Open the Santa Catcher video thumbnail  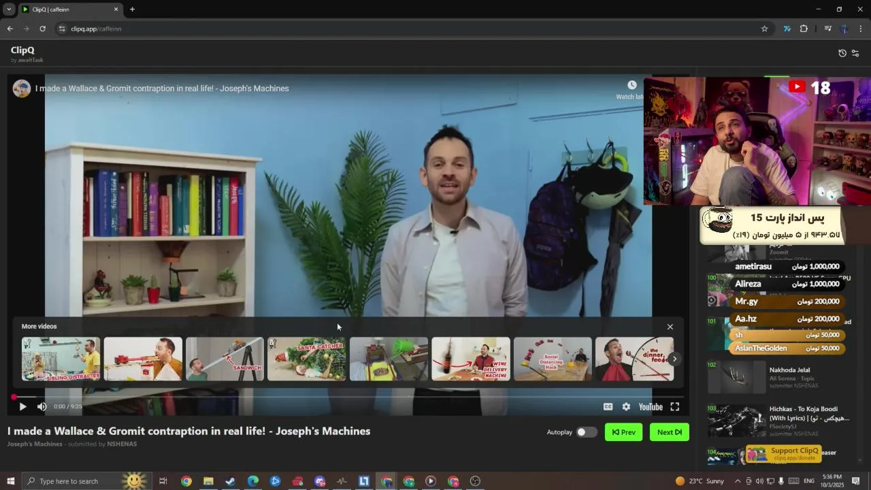(306, 359)
